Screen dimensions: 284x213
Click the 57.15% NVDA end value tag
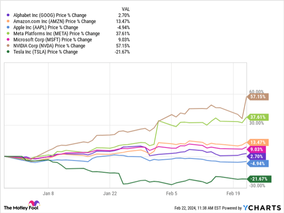(x=258, y=97)
